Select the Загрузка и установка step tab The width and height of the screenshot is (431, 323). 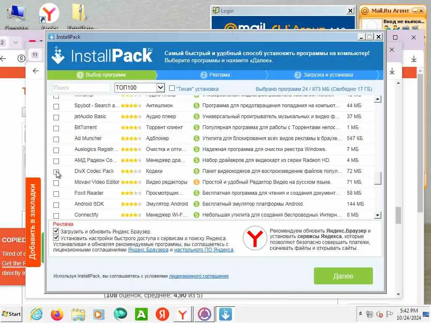[x=324, y=75]
